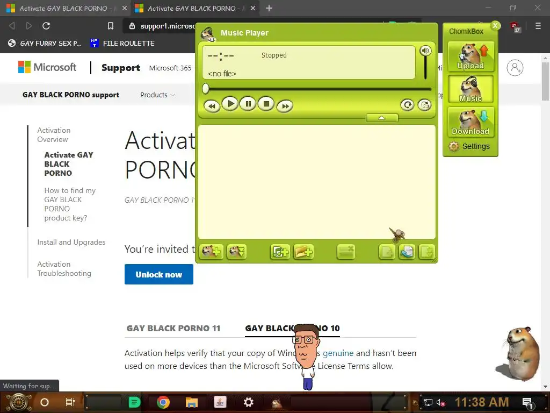Adjust the vertical volume slider
This screenshot has width=550, height=413.
[425, 68]
